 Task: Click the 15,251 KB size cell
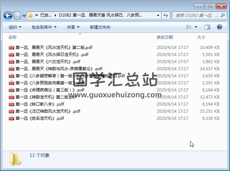pos(210,111)
